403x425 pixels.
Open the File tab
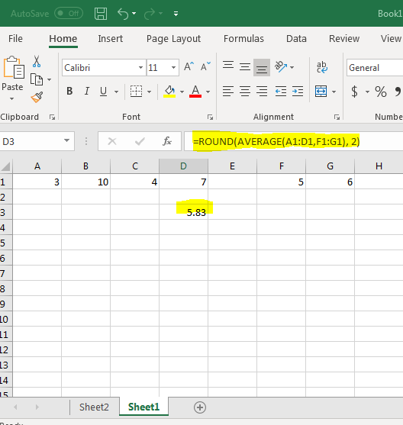tap(15, 38)
